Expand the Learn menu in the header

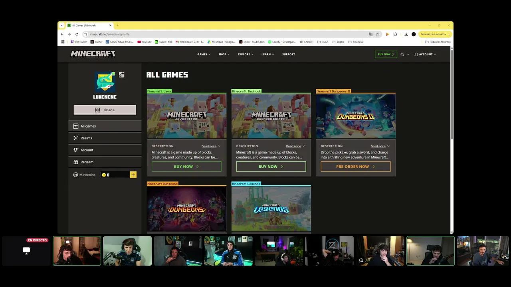(268, 54)
